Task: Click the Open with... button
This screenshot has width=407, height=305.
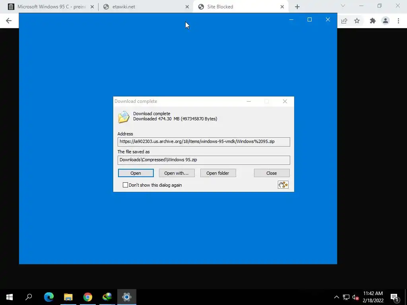Action: [176, 173]
